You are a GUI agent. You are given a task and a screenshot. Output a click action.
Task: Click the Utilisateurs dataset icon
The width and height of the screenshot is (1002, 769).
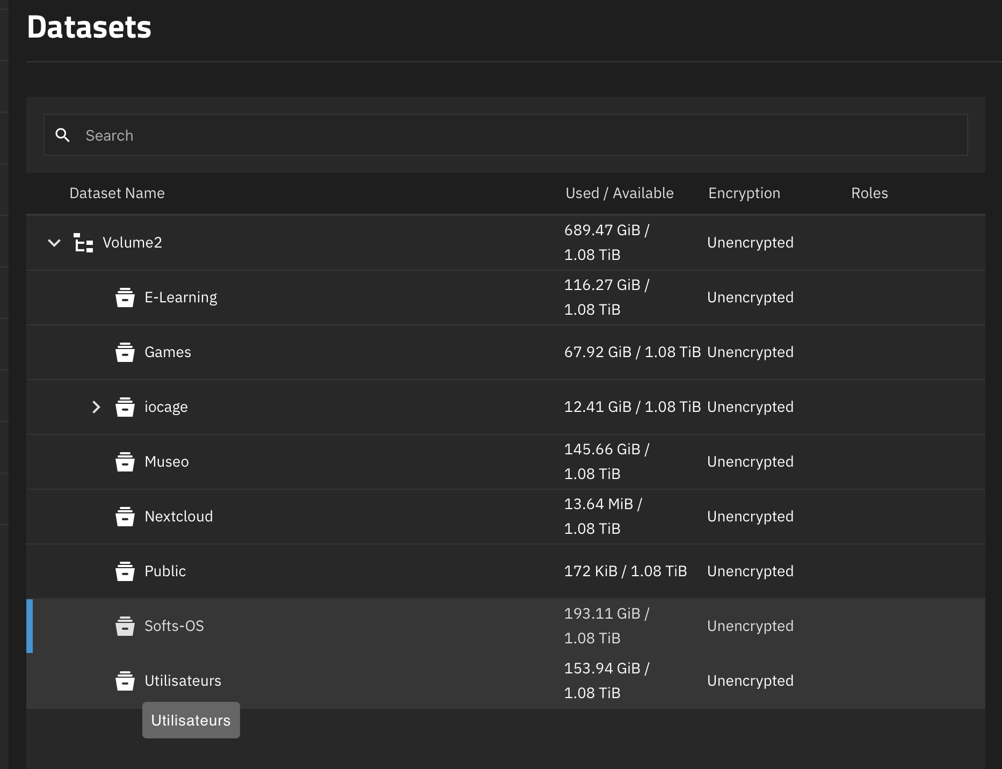click(125, 681)
